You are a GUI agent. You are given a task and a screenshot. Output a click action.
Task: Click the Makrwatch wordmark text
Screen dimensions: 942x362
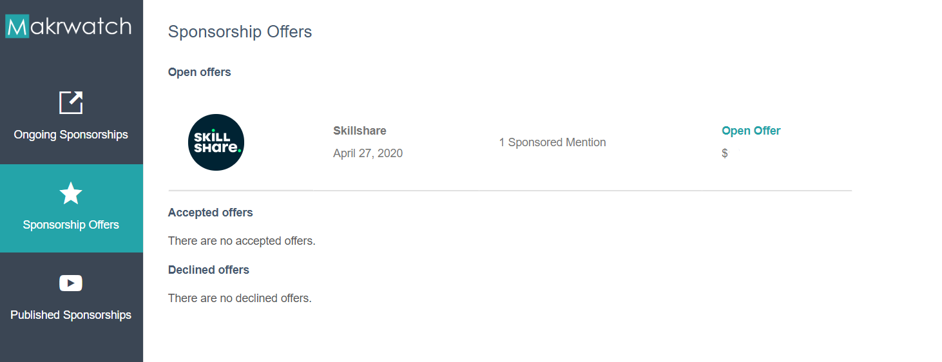(81, 26)
